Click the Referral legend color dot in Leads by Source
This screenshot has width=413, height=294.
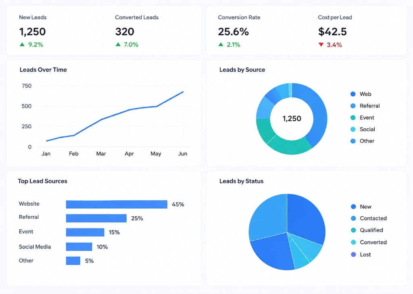pos(353,106)
